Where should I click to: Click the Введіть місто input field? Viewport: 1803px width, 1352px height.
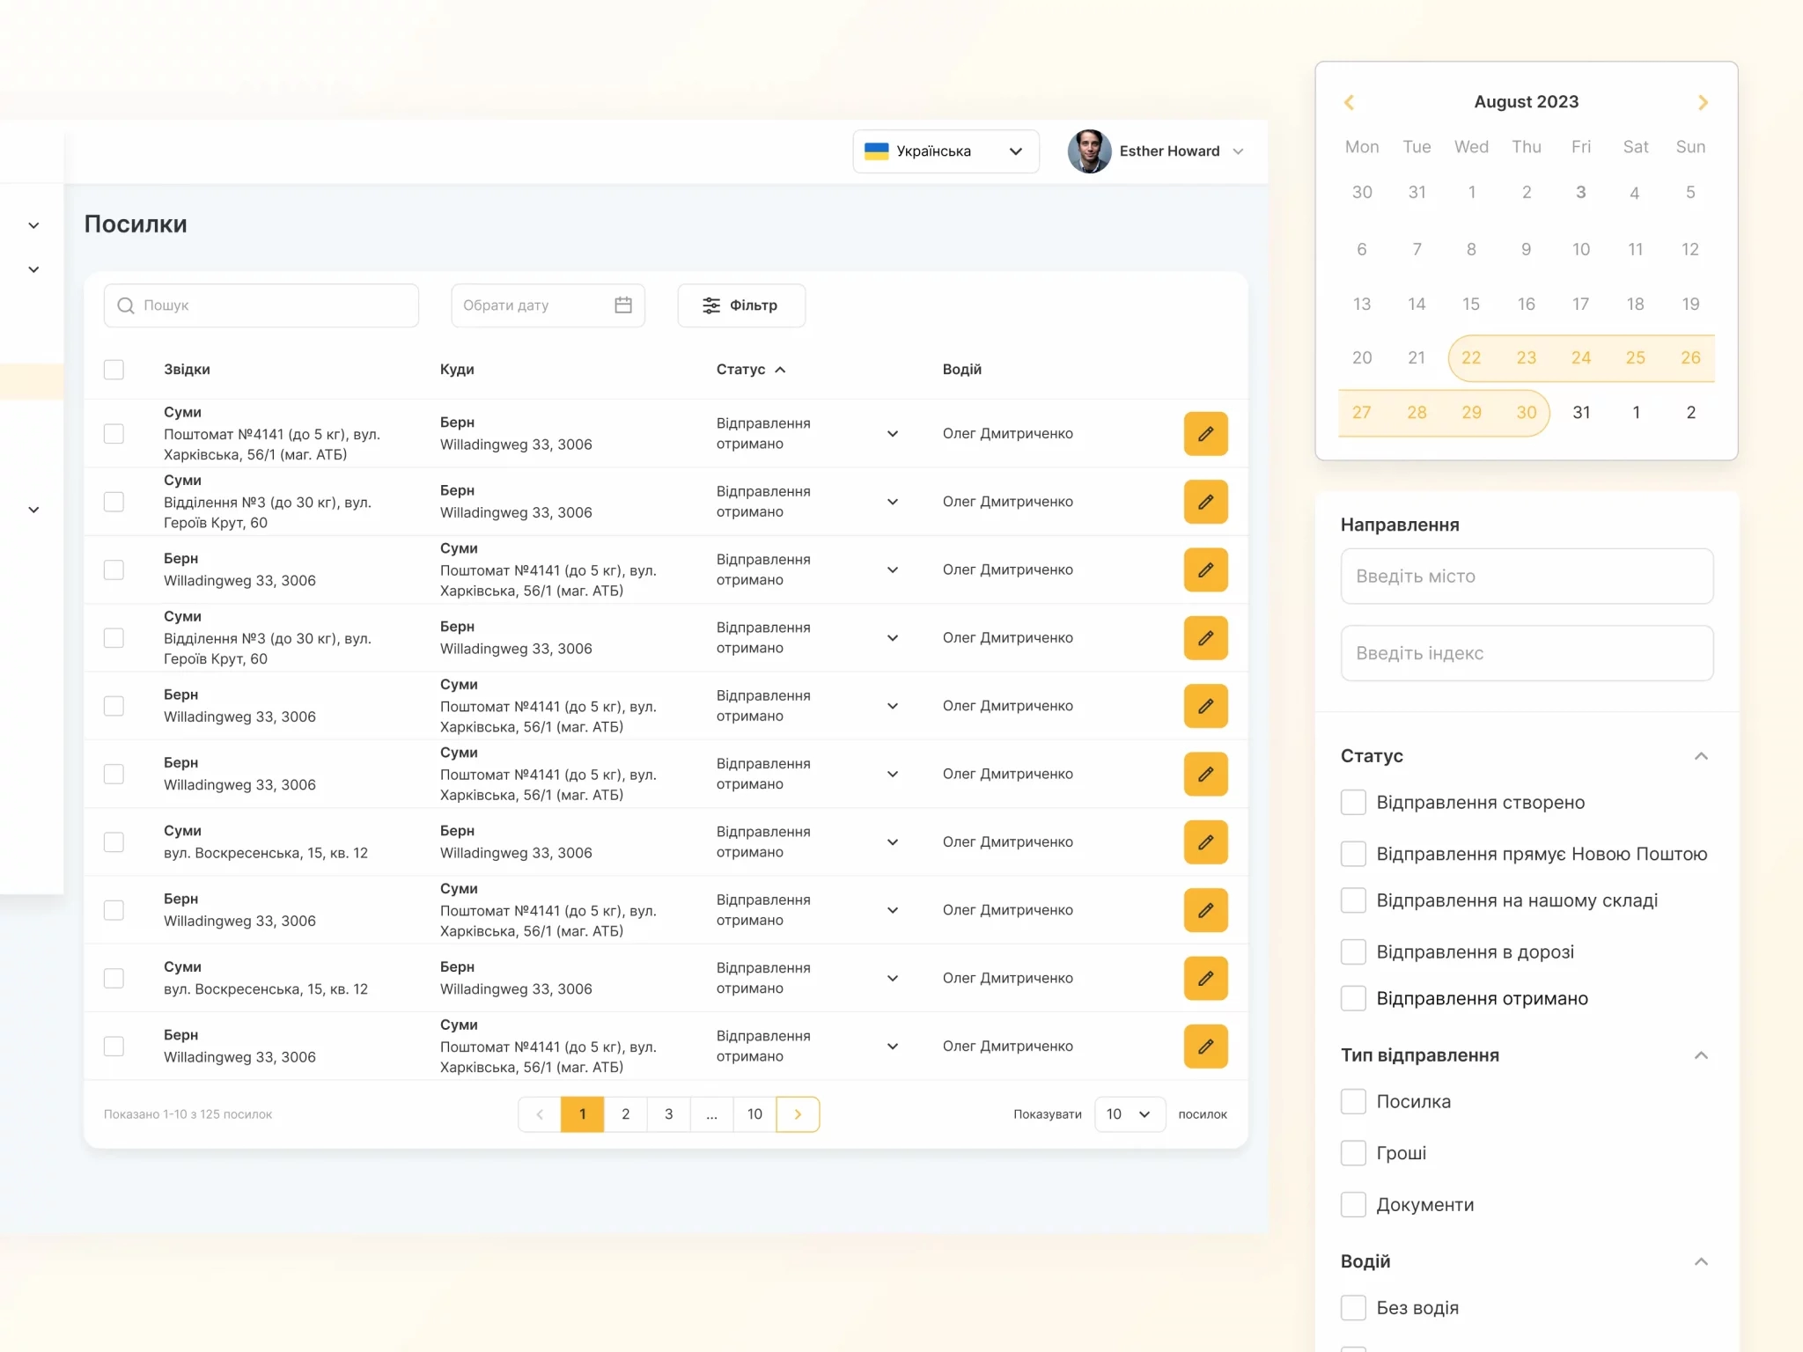1527,577
